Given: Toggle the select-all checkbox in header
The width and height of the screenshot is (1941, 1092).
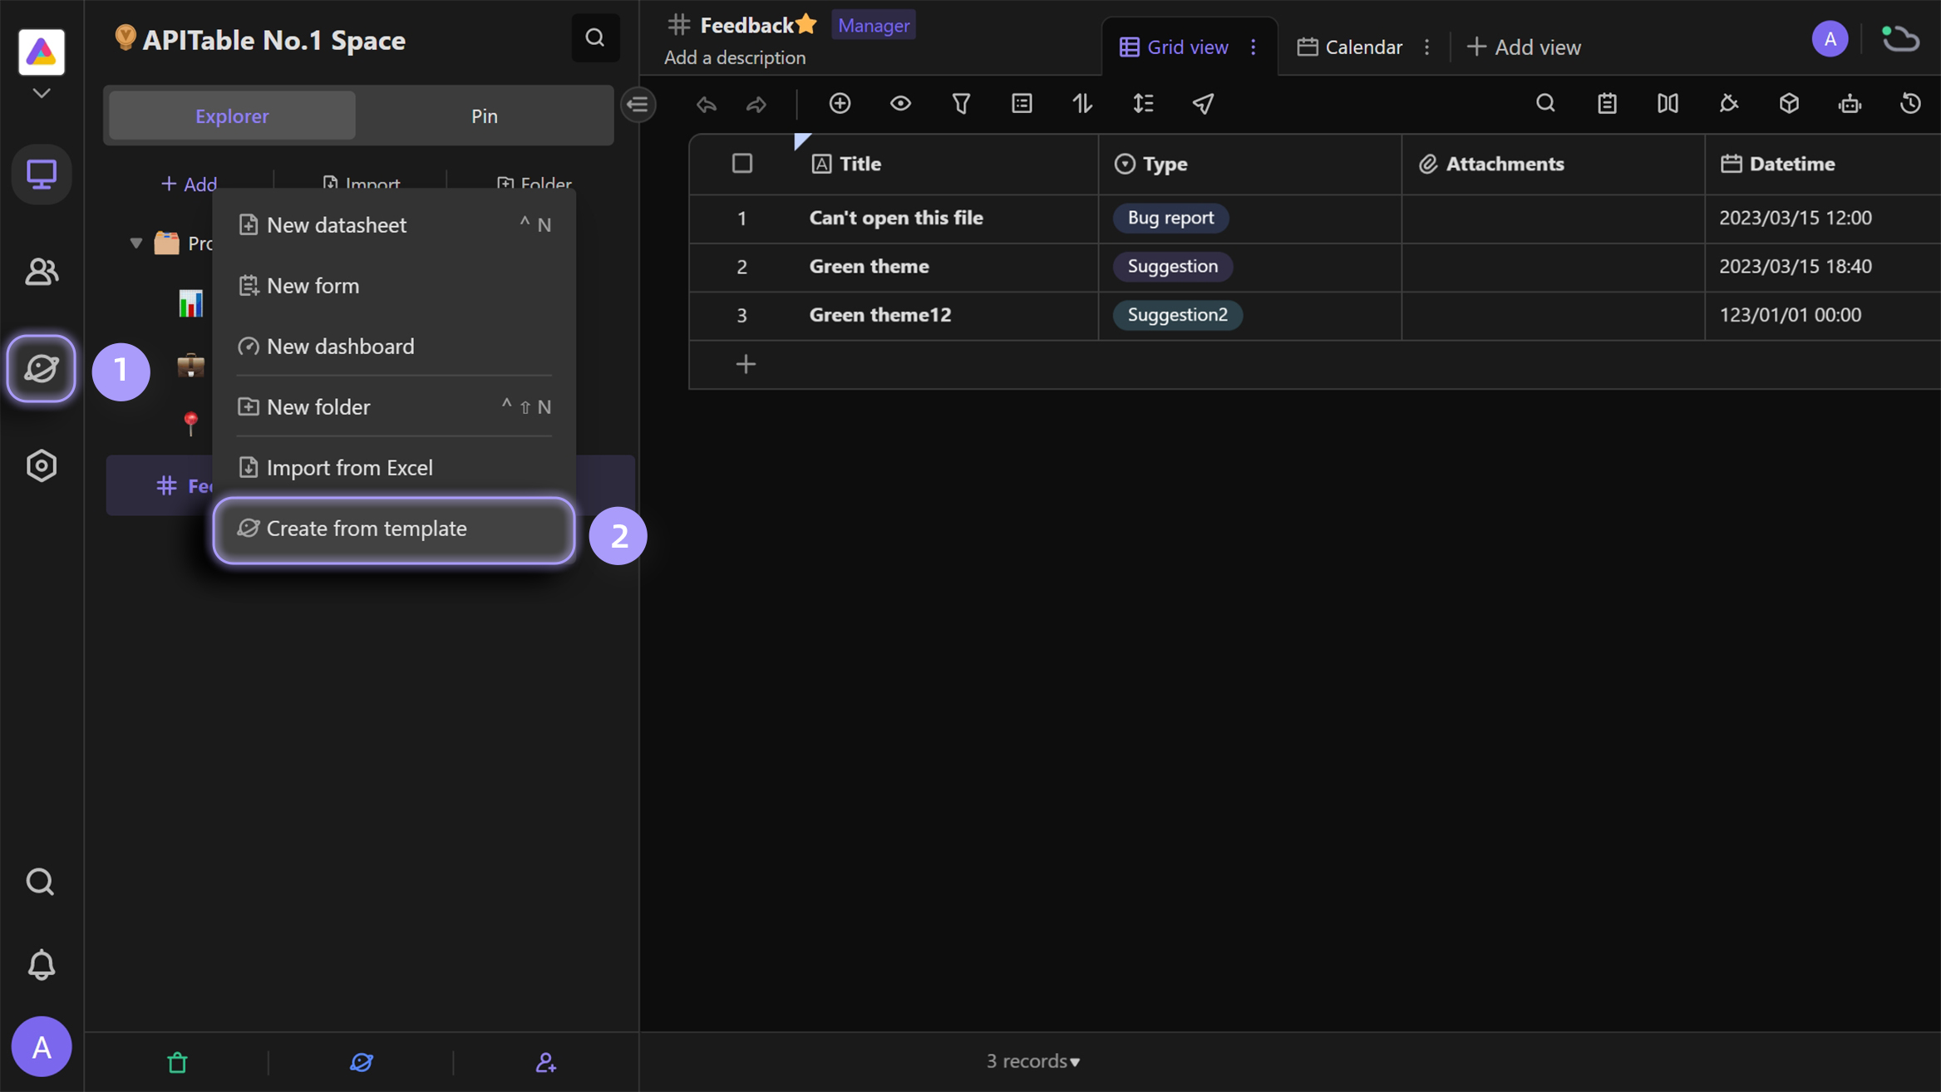Looking at the screenshot, I should click(x=742, y=164).
